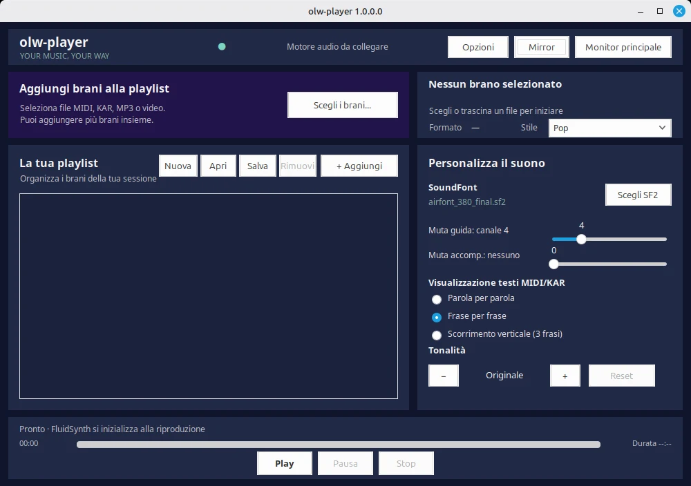Click the 'Durata --:--' label
The image size is (691, 486).
tap(652, 443)
